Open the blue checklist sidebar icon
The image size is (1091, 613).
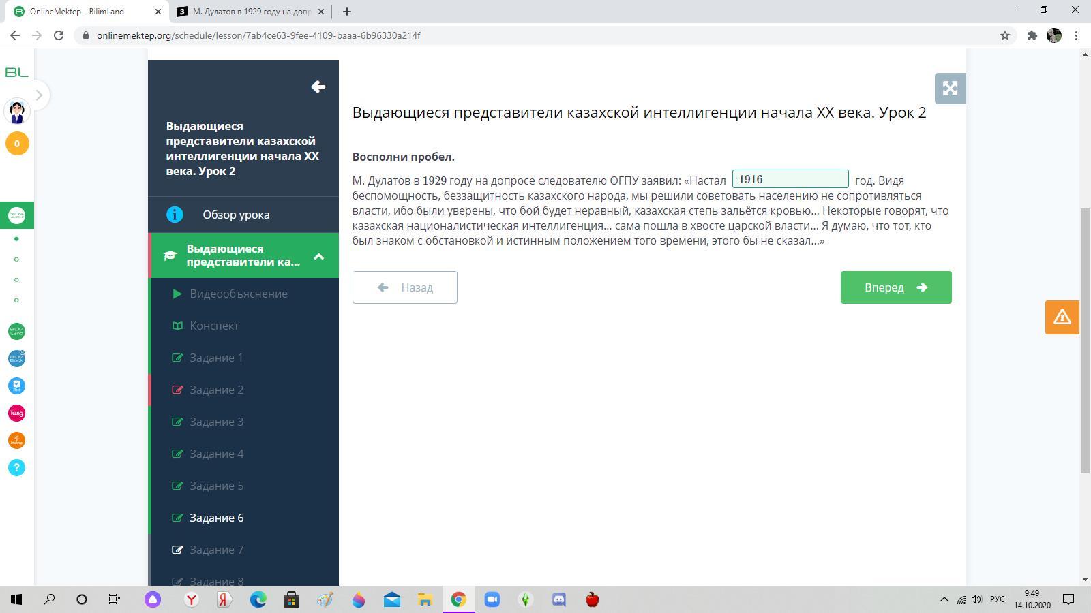point(17,386)
